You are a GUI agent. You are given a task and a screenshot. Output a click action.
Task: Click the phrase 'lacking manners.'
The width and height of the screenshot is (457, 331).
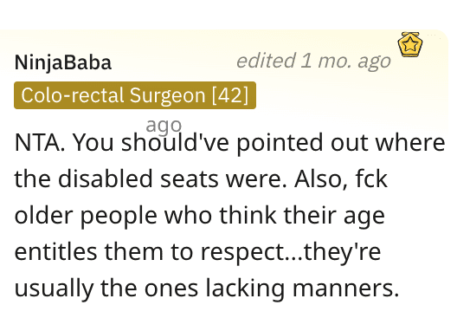click(302, 289)
